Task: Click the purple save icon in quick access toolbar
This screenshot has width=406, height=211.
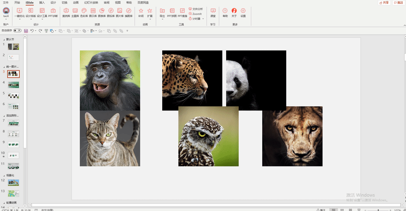Action: tap(26, 31)
